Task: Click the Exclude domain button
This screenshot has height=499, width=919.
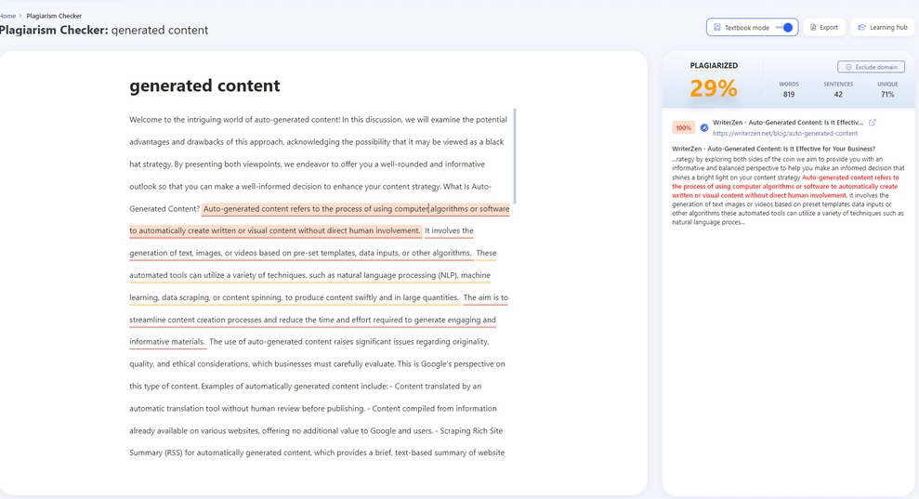Action: click(x=871, y=67)
